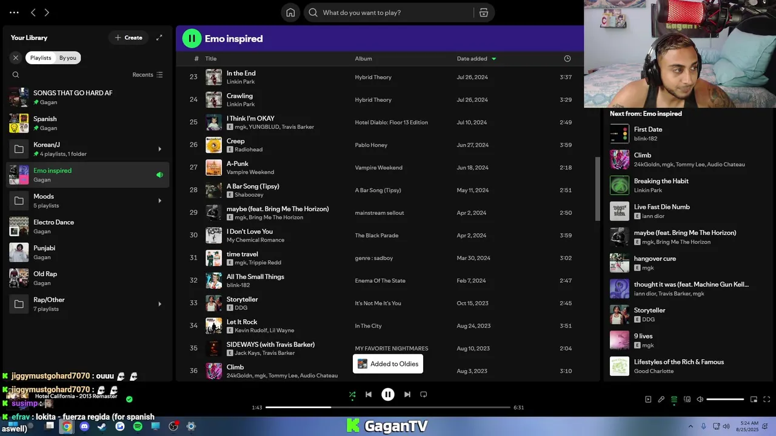Expand the Moods folder
Image resolution: width=776 pixels, height=436 pixels.
[160, 200]
